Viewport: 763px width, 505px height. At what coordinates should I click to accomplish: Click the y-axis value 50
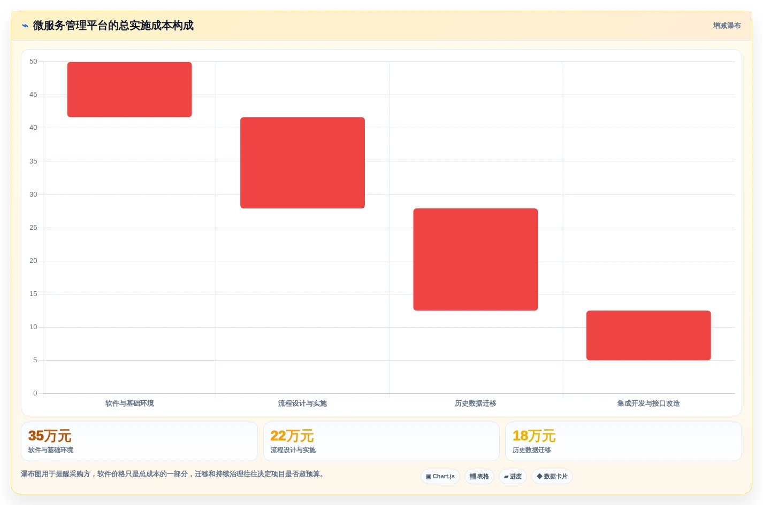tap(33, 61)
